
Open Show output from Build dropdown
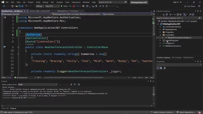click(x=37, y=85)
